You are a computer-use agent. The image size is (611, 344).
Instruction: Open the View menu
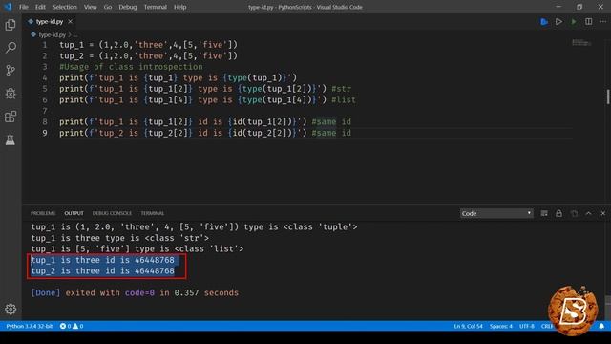pos(91,7)
